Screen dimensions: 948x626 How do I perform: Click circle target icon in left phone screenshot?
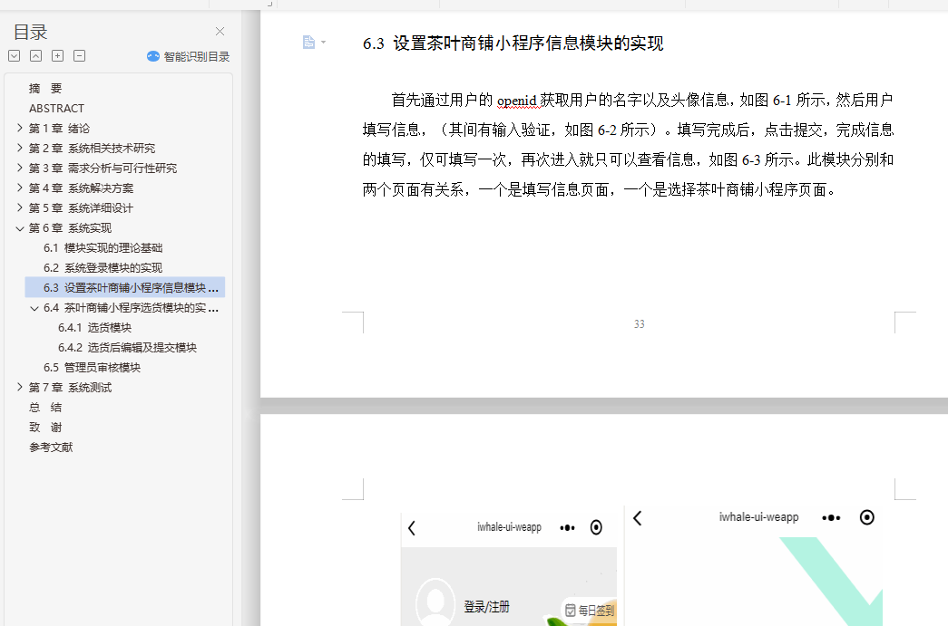tap(596, 527)
